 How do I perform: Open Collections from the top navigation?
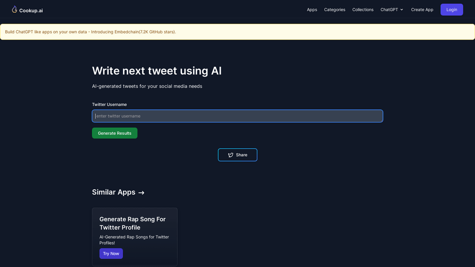(x=362, y=10)
